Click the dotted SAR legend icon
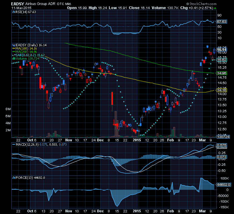This screenshot has width=234, height=214. point(14,55)
